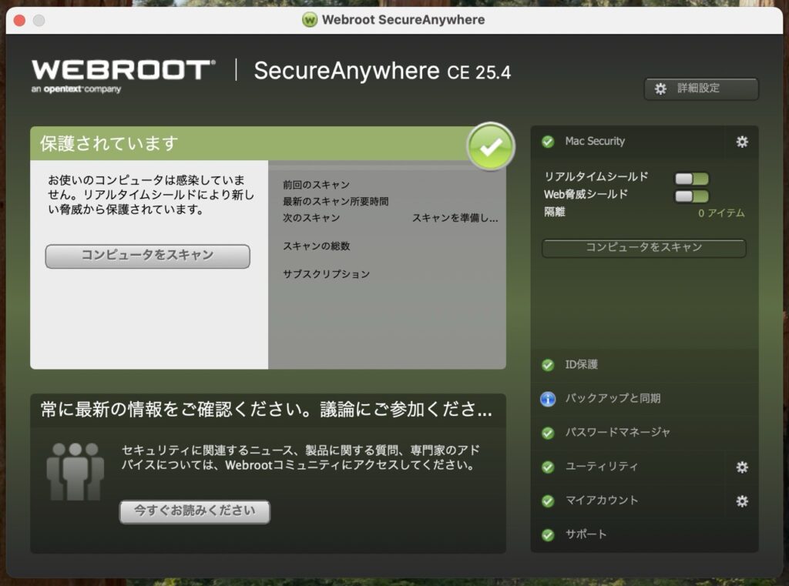Open the ユーティリティ settings gear
This screenshot has width=789, height=586.
[741, 467]
